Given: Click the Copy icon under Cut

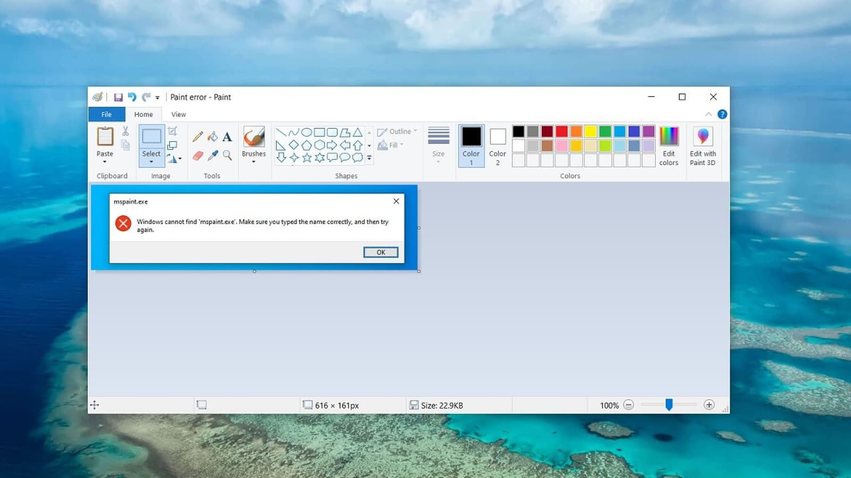Looking at the screenshot, I should tap(126, 144).
